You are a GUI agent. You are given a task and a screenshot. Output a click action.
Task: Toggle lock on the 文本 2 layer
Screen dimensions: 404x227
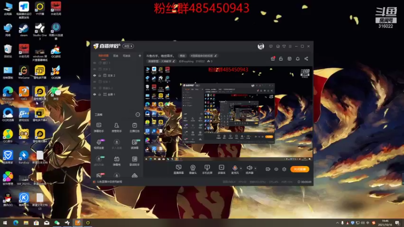99,75
